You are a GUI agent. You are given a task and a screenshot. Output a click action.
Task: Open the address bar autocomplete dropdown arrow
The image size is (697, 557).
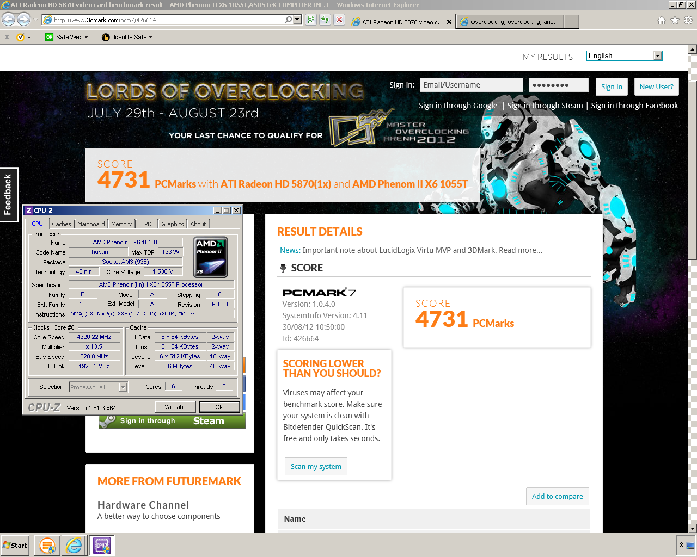tap(297, 20)
